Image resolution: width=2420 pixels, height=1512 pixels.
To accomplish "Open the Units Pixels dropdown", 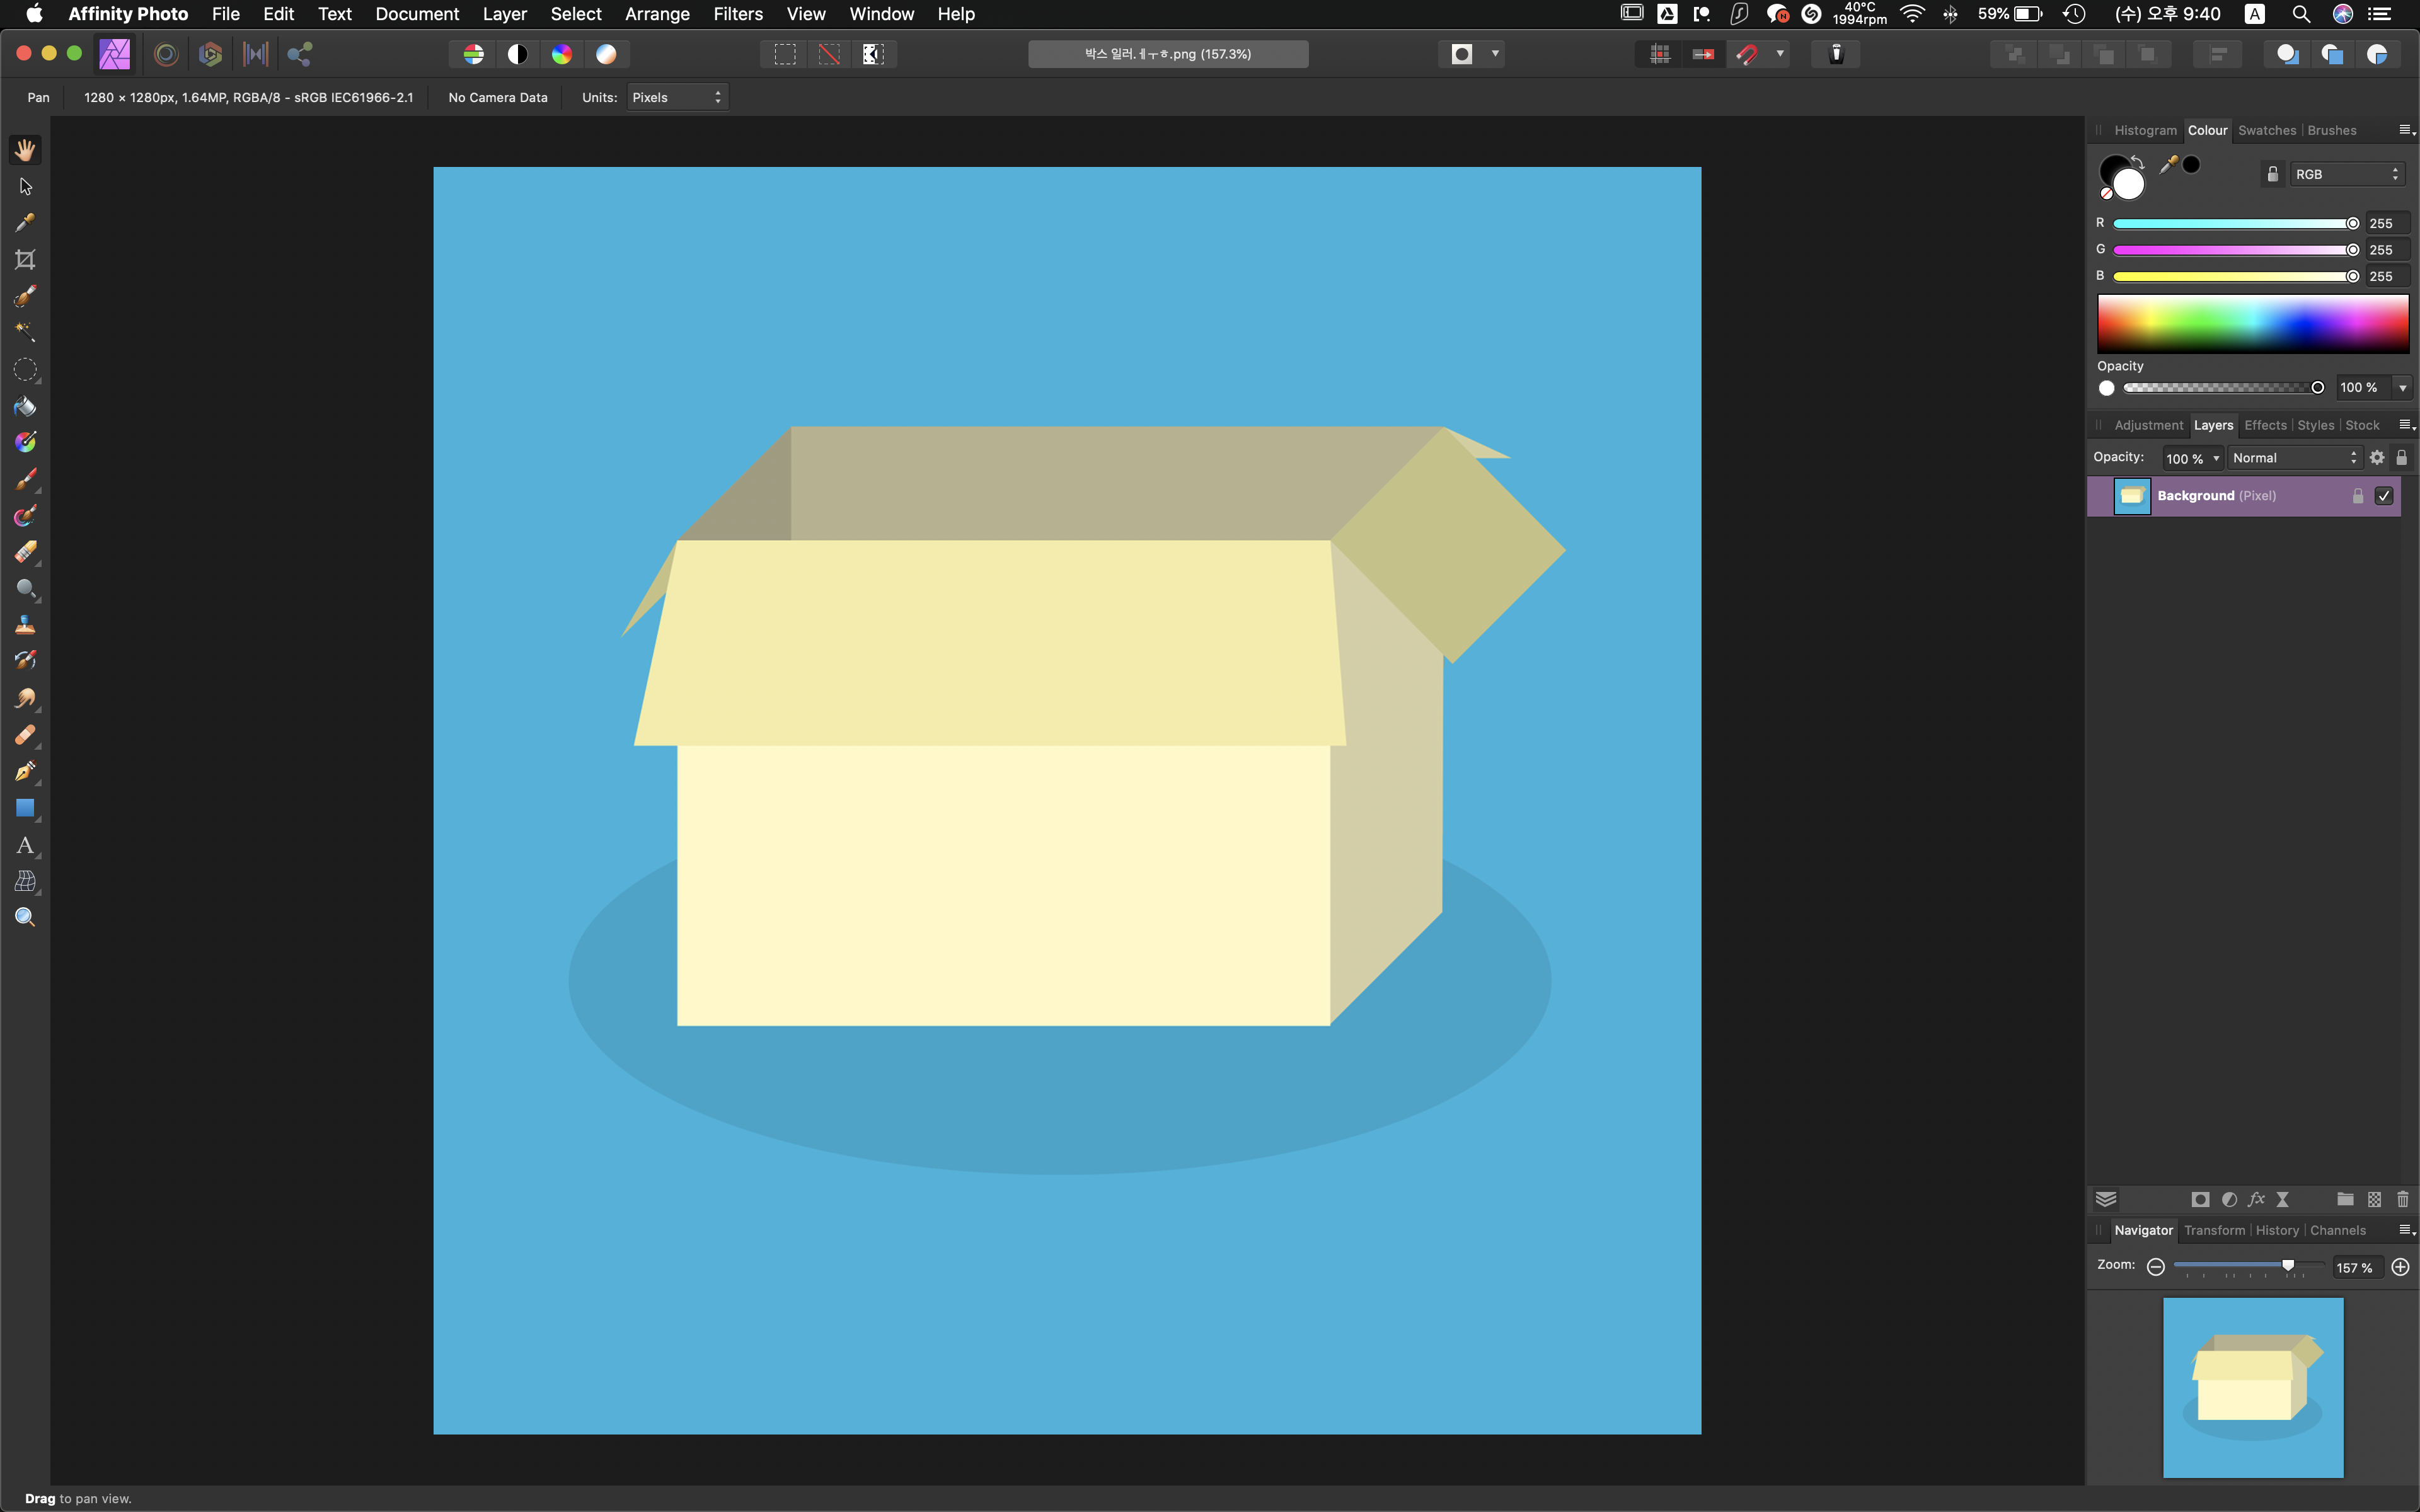I will click(x=677, y=97).
